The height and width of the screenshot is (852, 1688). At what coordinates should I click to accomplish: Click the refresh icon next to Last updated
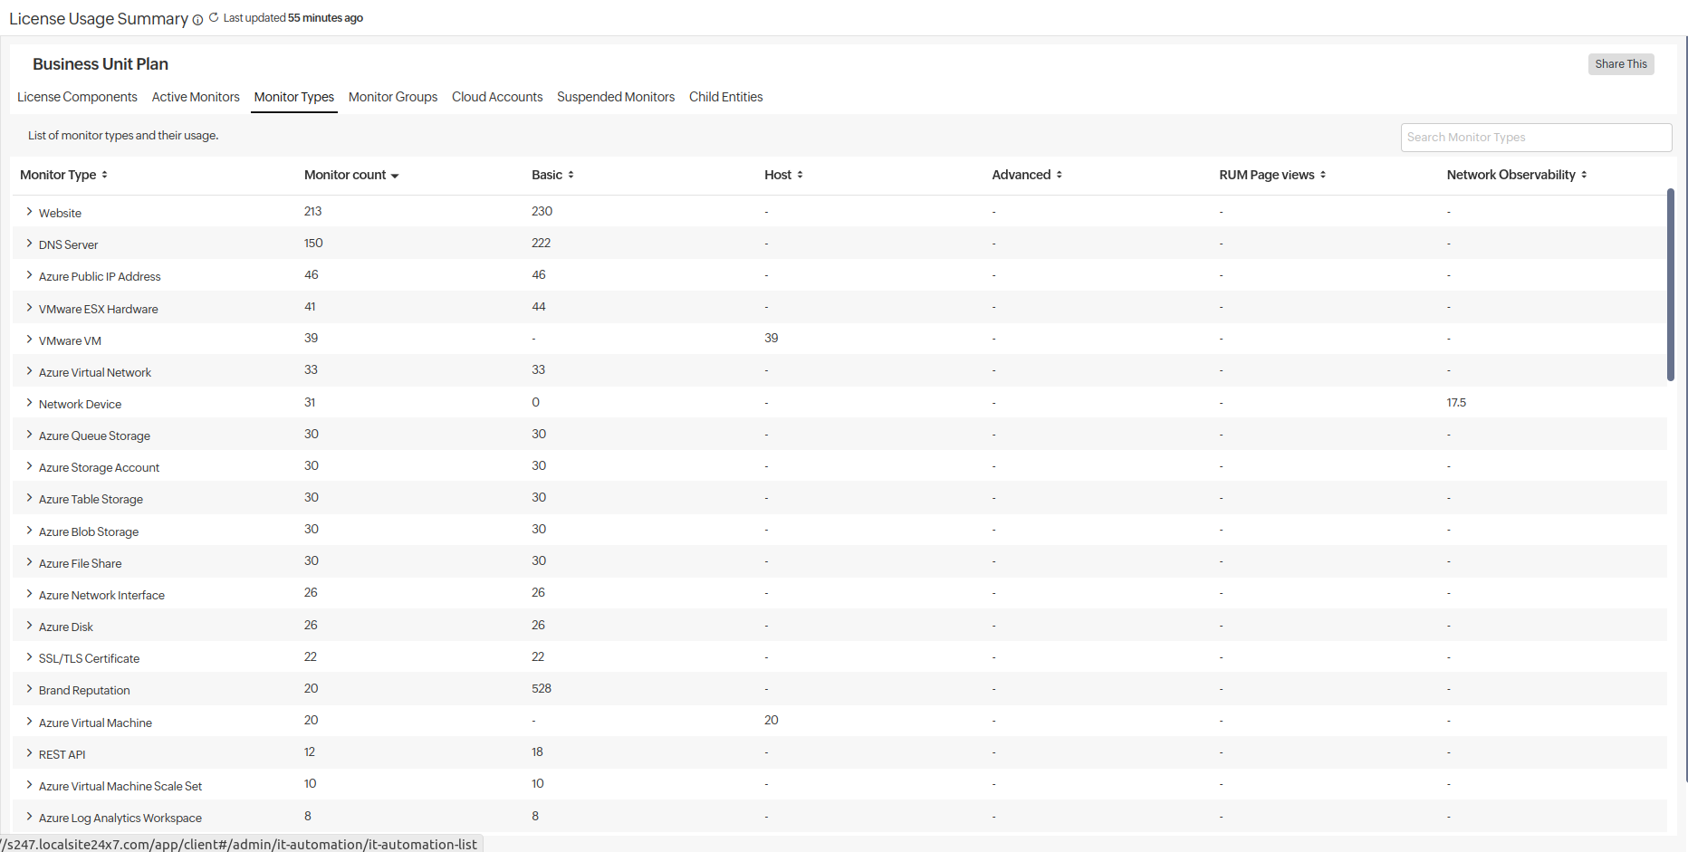(x=214, y=17)
